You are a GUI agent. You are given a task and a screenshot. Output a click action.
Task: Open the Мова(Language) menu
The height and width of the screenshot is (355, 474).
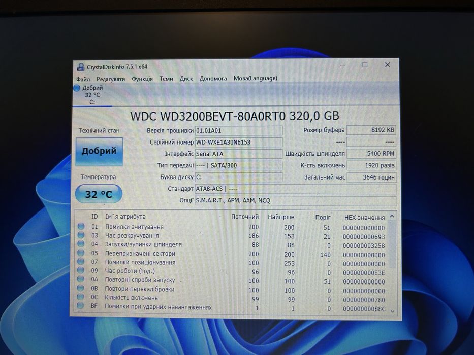point(255,78)
